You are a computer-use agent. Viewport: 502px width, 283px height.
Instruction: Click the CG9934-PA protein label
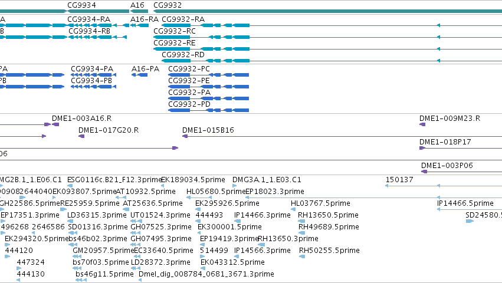(x=92, y=69)
